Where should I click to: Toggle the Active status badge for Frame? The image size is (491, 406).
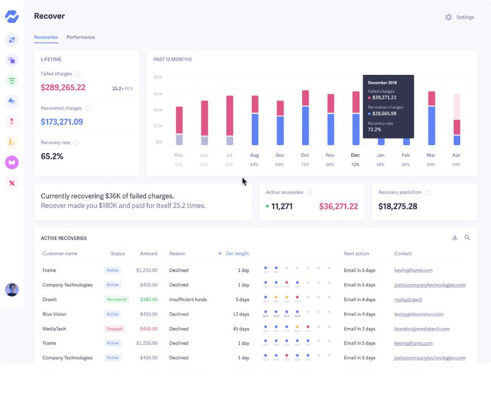[113, 270]
